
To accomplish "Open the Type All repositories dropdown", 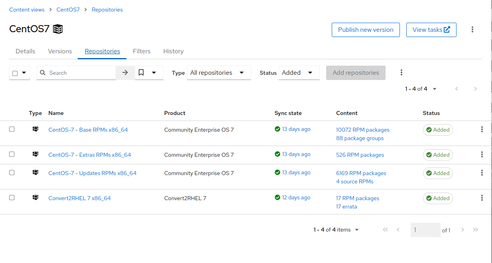I will 219,73.
